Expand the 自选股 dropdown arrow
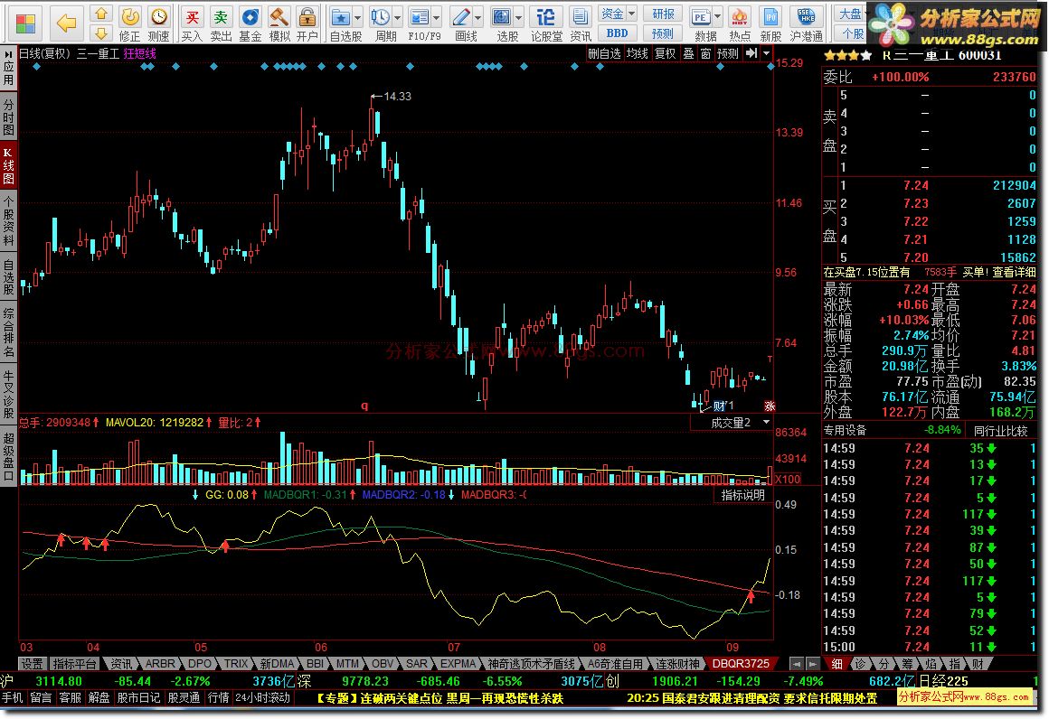 click(x=358, y=16)
